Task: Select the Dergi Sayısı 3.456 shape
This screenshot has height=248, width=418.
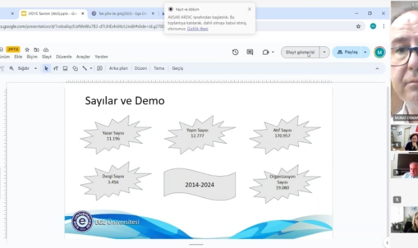Action: coord(115,181)
